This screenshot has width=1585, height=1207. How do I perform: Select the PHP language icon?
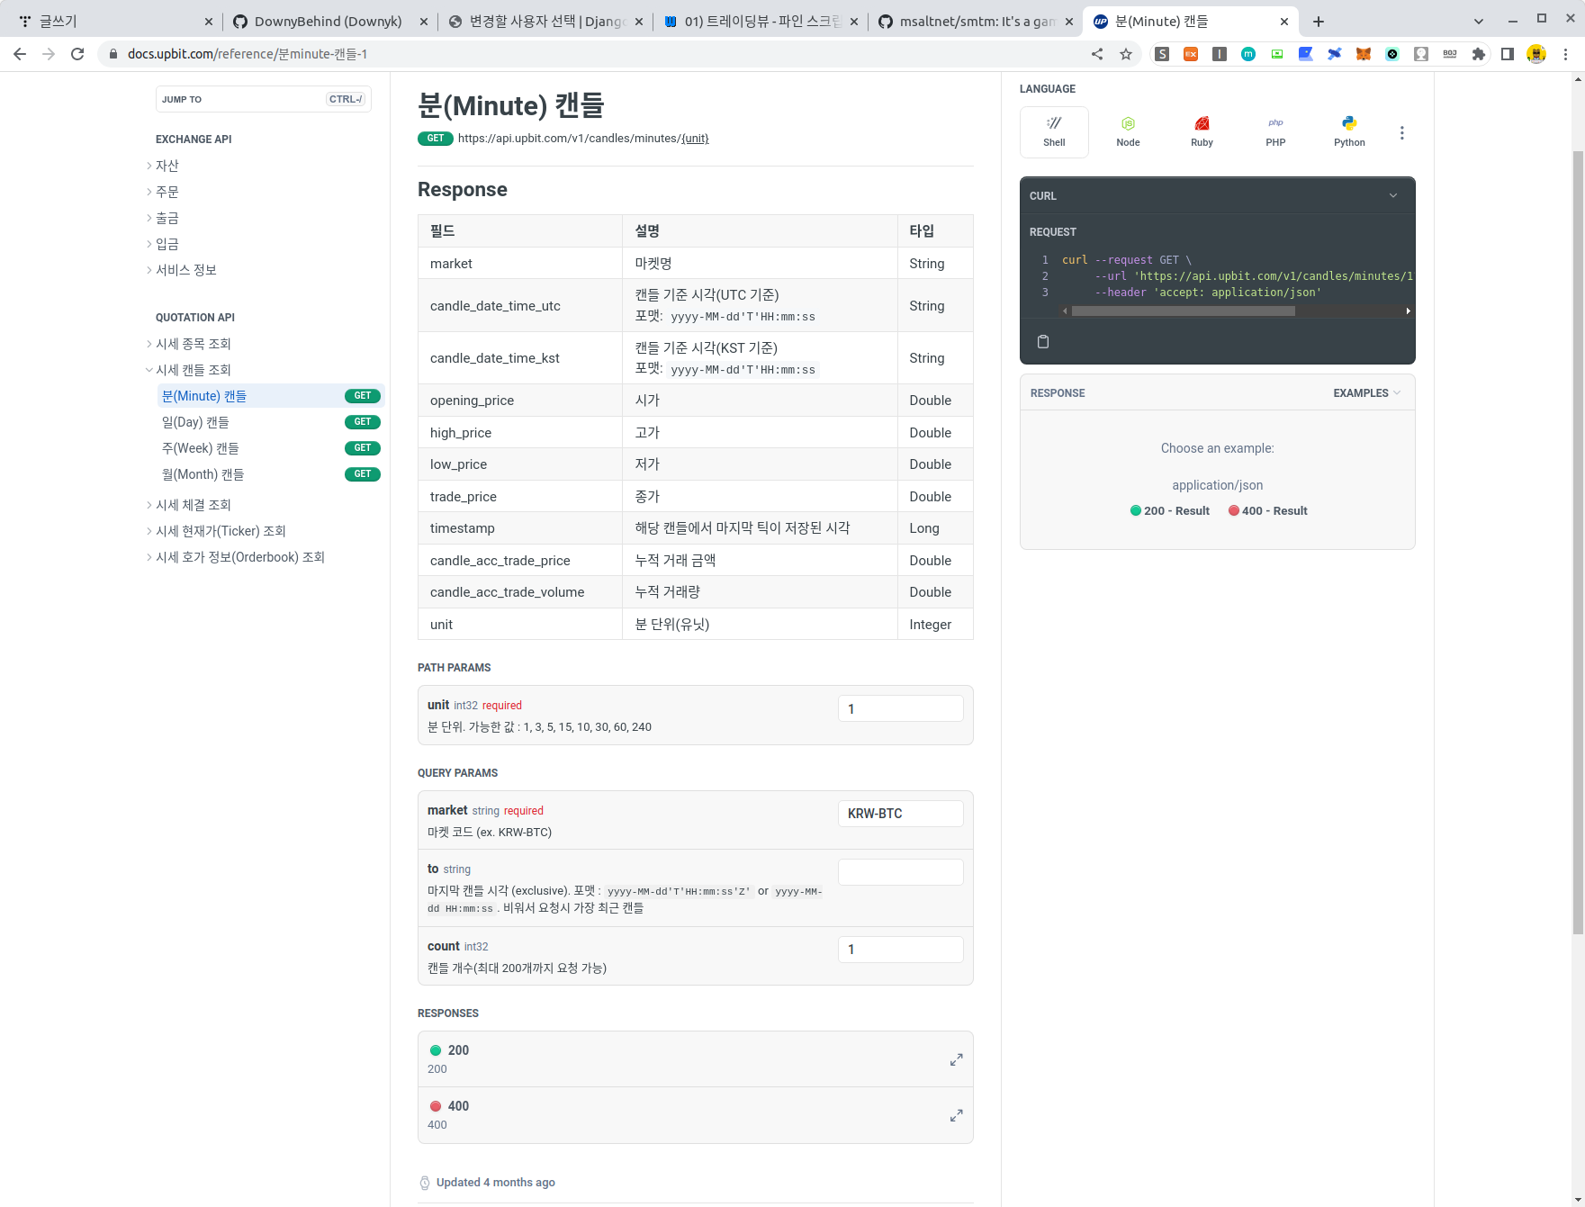point(1275,131)
